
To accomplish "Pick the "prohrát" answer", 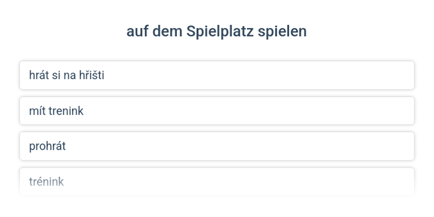I will [x=217, y=146].
